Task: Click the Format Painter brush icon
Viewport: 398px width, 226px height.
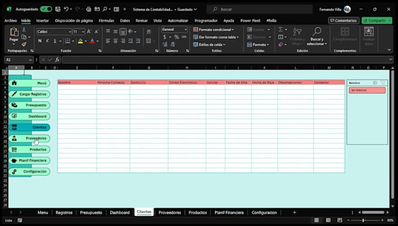Action: (24, 44)
